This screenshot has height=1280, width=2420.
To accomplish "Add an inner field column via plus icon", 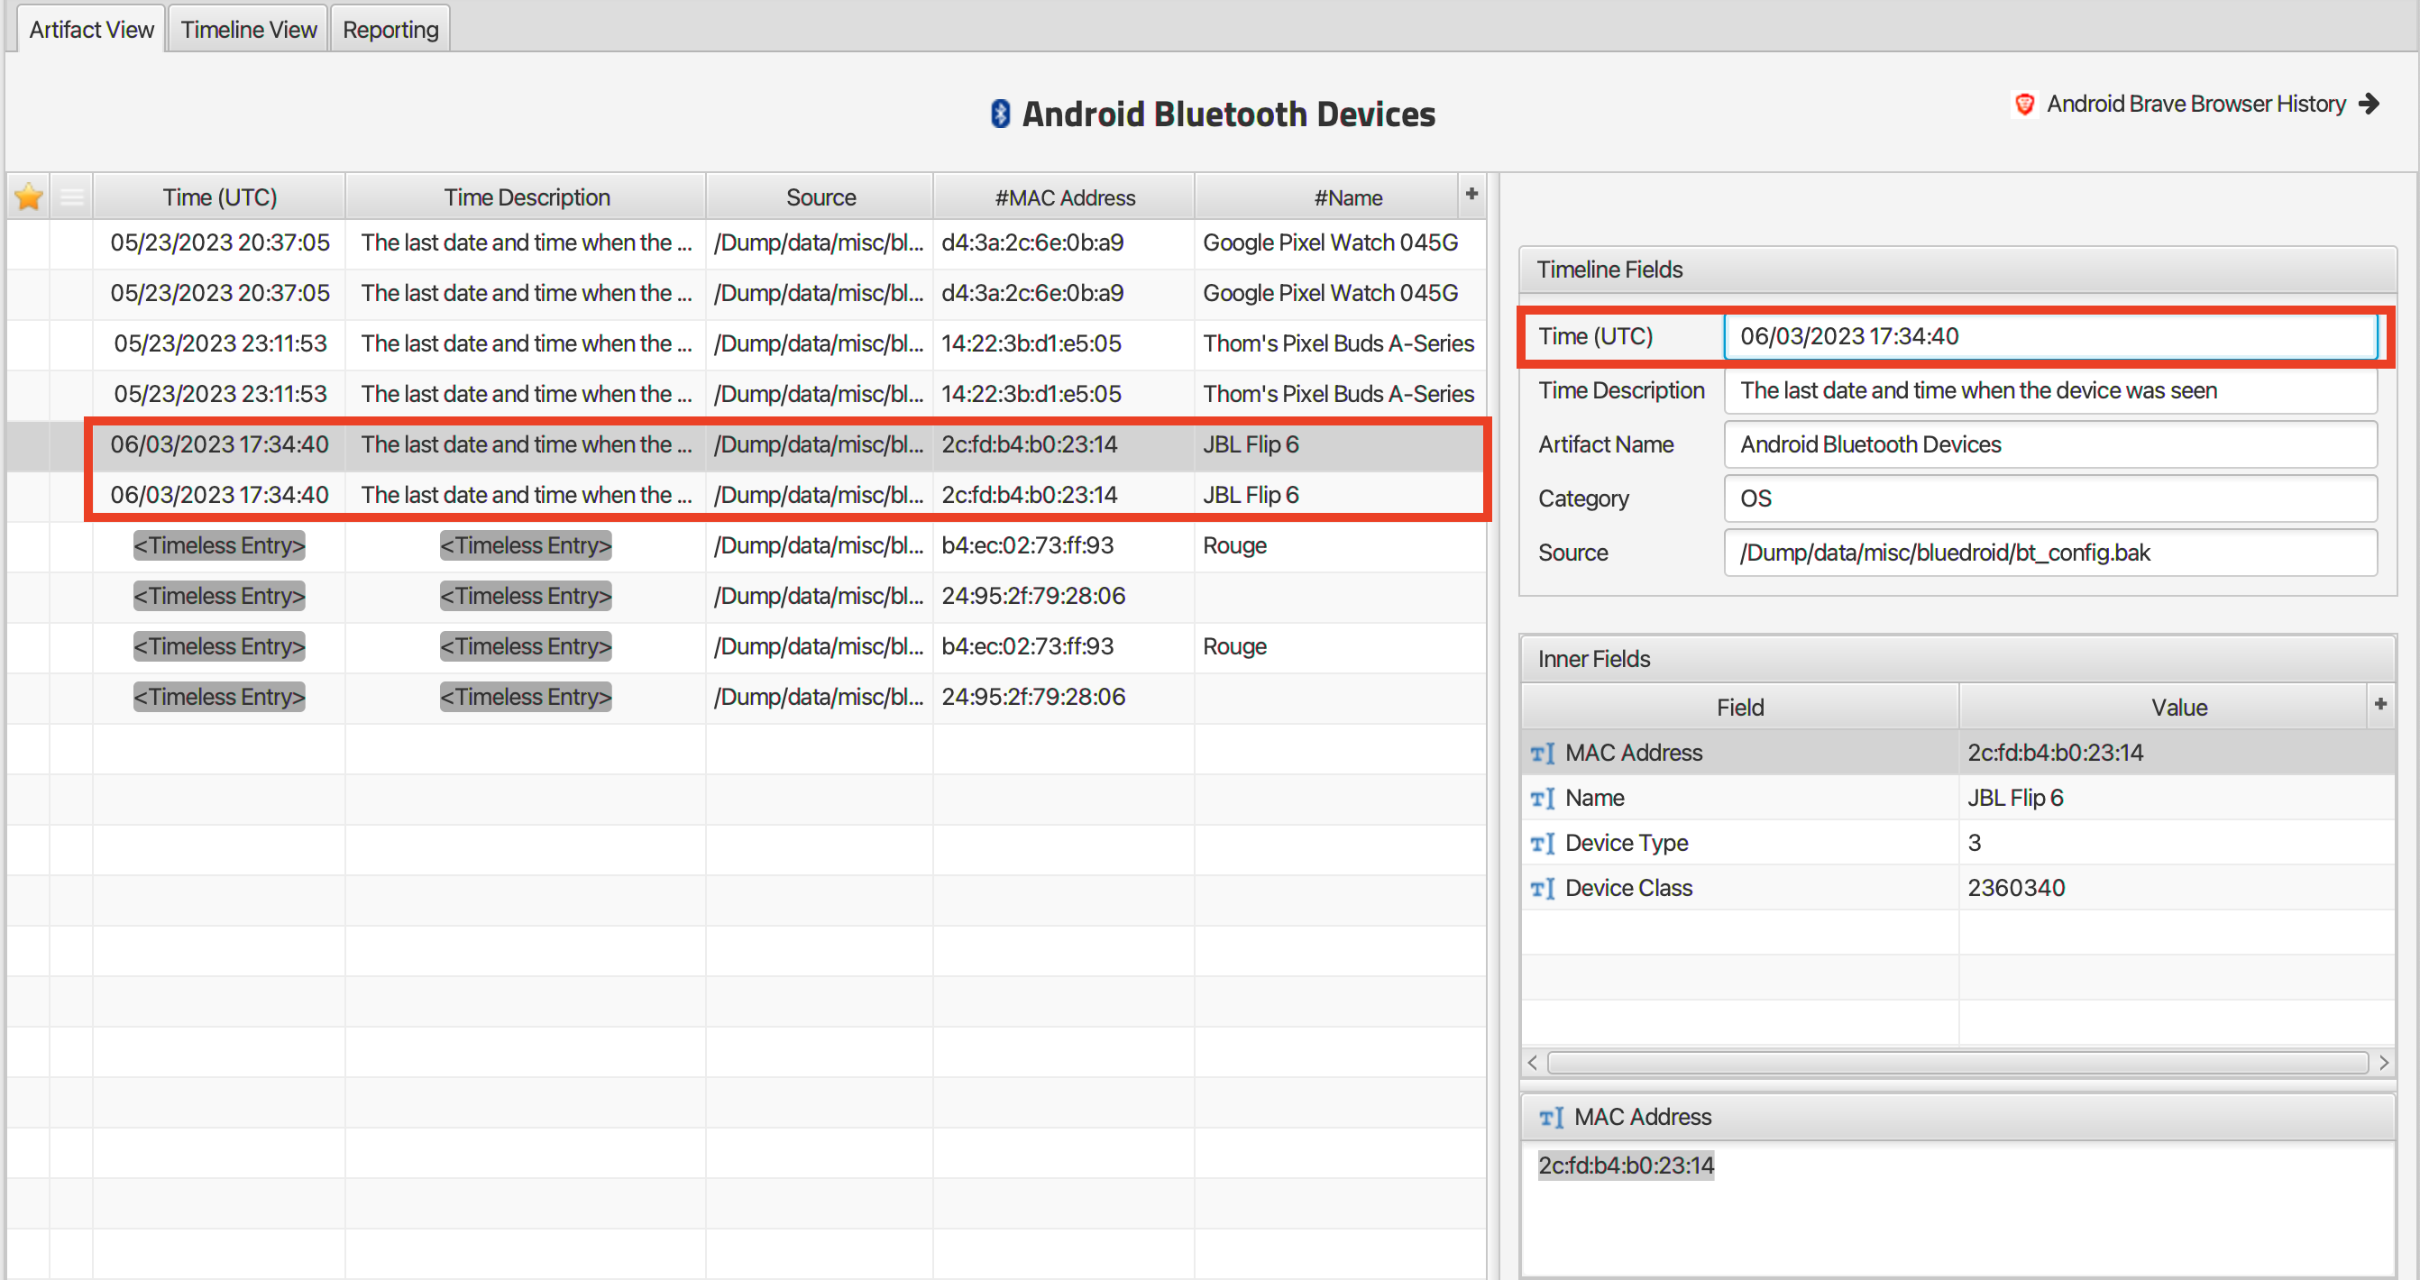I will (2379, 704).
